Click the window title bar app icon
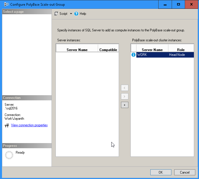Image resolution: width=199 pixels, height=179 pixels. (6, 4)
